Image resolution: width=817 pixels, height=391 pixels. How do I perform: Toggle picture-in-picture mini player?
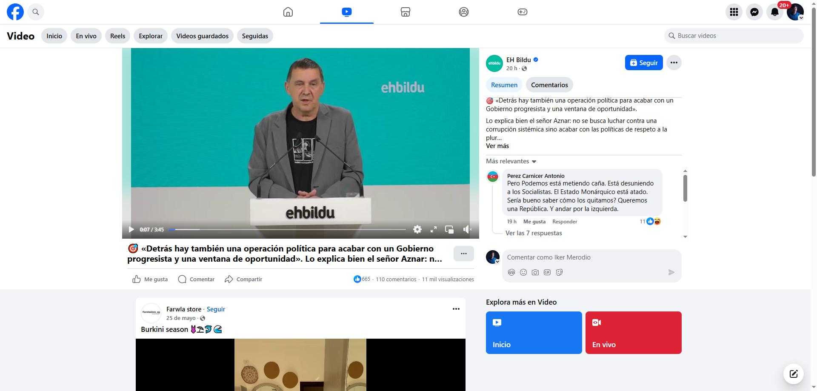tap(449, 229)
